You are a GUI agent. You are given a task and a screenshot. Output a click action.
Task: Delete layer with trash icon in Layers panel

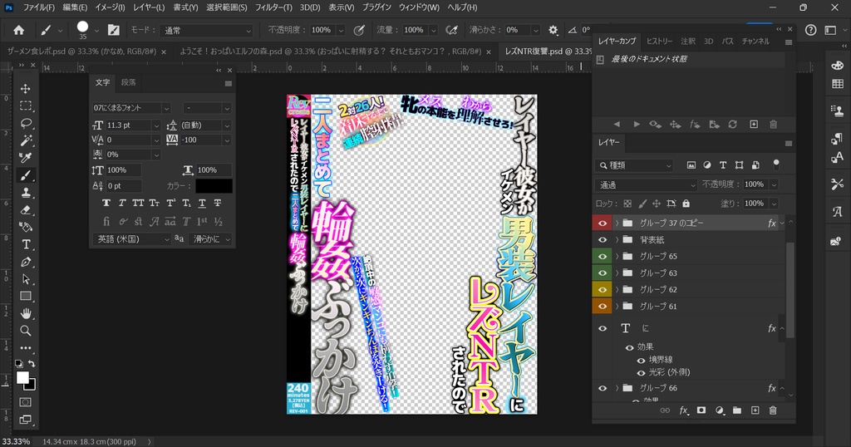tap(773, 410)
